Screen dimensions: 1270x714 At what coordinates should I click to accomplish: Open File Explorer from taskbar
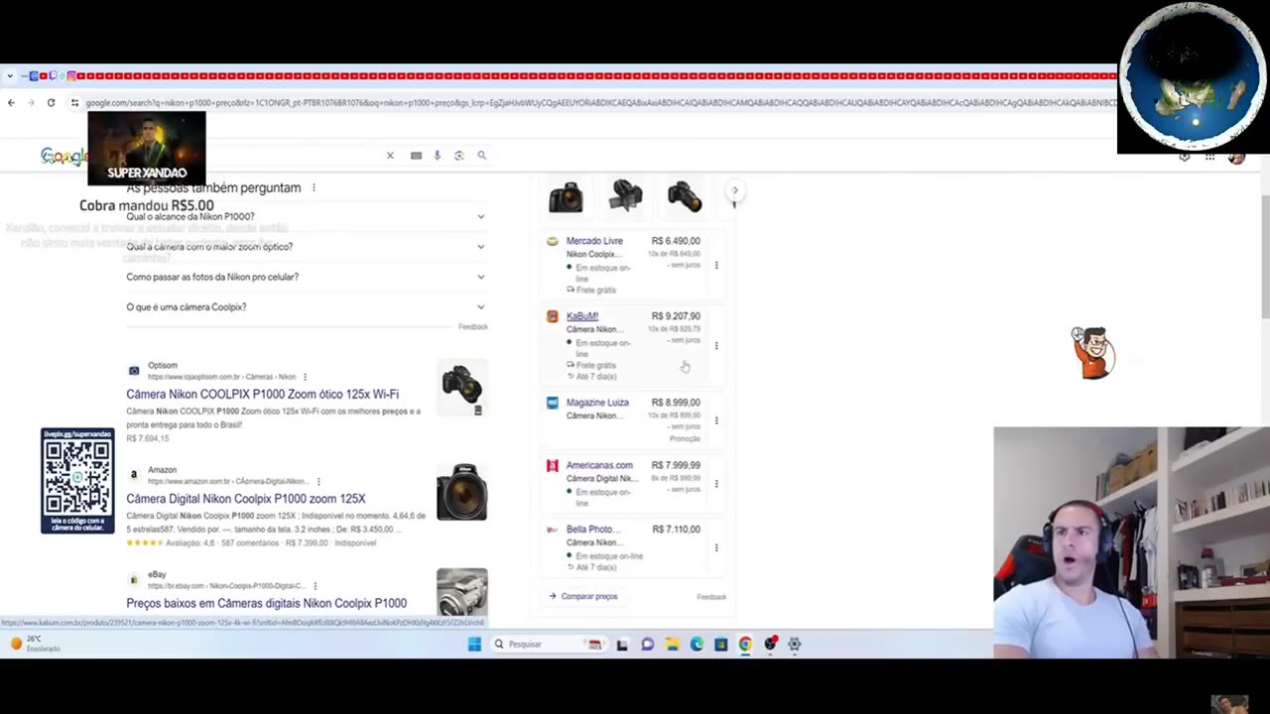point(672,645)
